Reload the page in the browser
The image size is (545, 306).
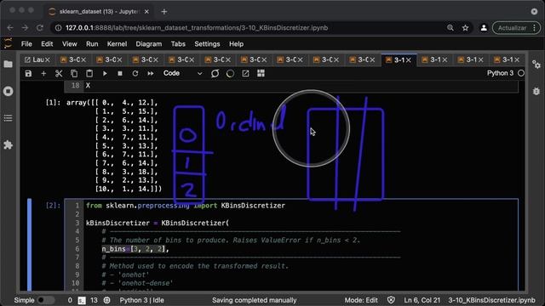click(40, 28)
